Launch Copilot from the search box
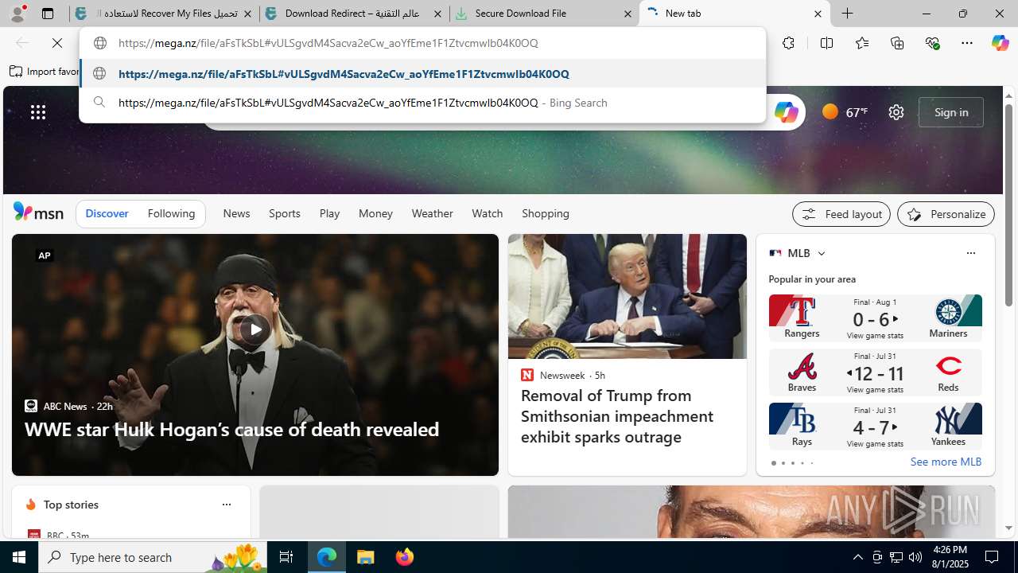 click(x=786, y=112)
